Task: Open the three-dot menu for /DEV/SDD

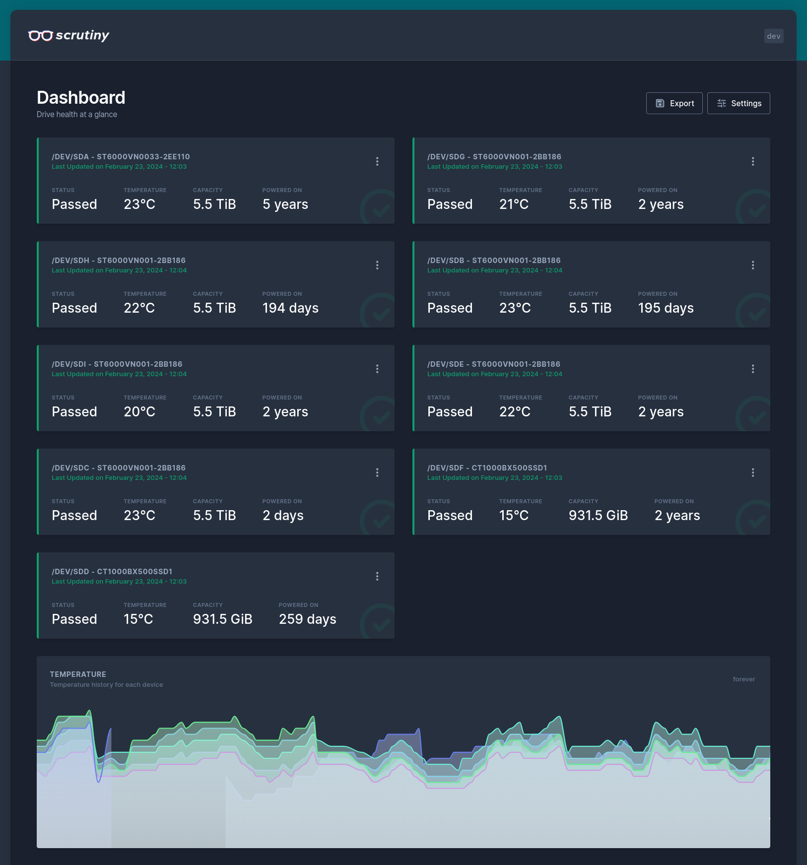Action: pyautogui.click(x=377, y=576)
